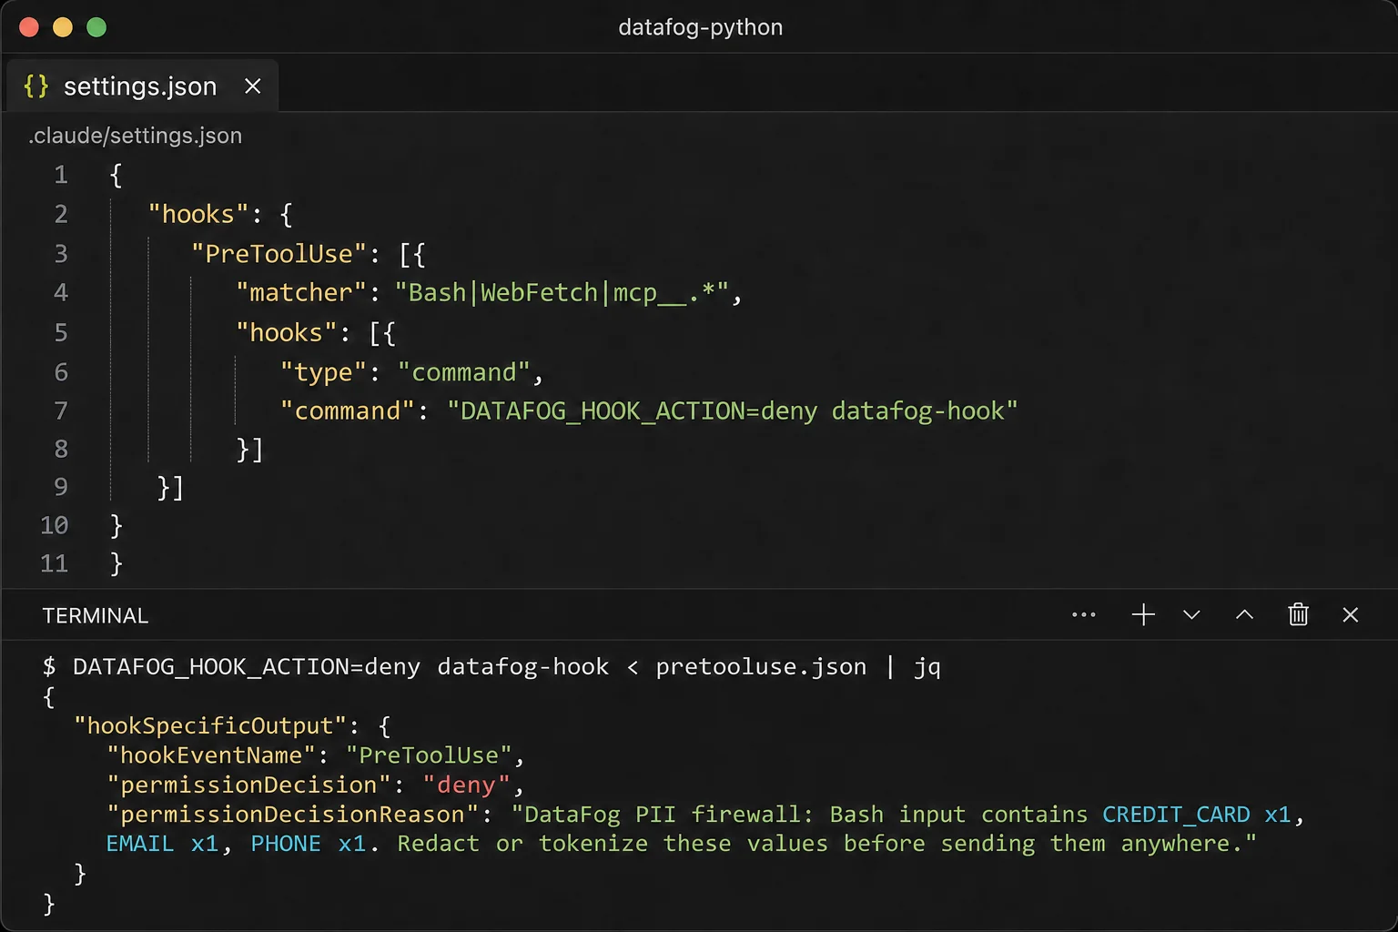Image resolution: width=1398 pixels, height=932 pixels.
Task: Close the terminal panel
Action: [1351, 615]
